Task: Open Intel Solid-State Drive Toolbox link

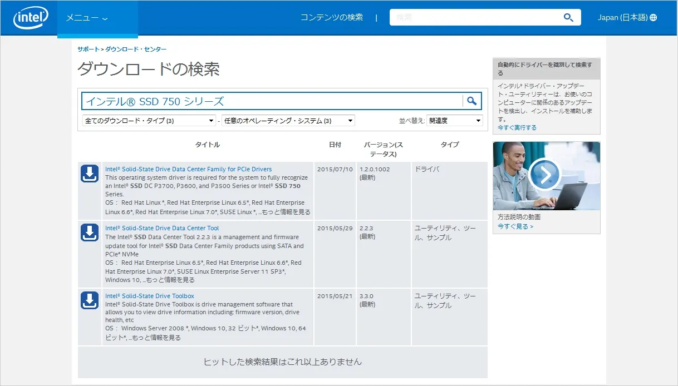Action: coord(149,296)
